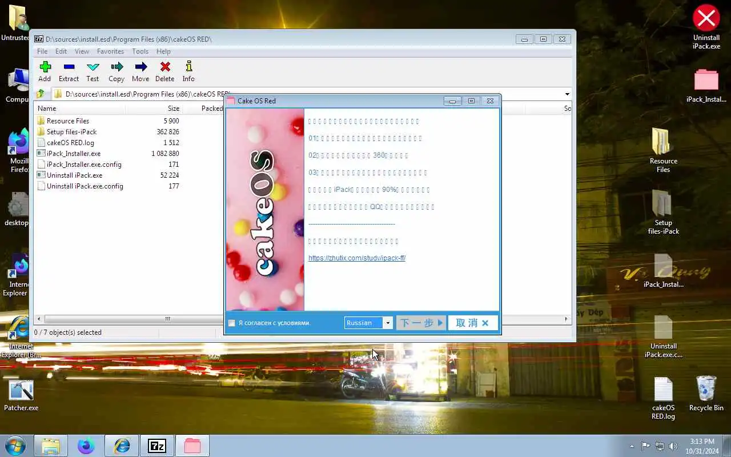Open File Explorer from the taskbar
Viewport: 731px width, 457px height.
point(50,446)
